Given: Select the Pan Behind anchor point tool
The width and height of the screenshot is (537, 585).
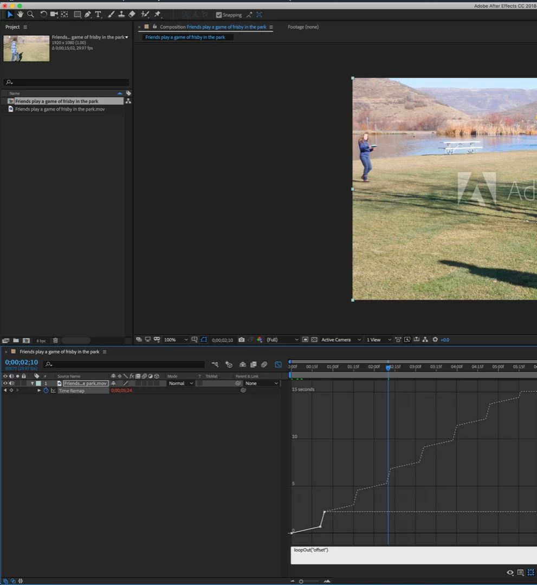Looking at the screenshot, I should [x=64, y=14].
